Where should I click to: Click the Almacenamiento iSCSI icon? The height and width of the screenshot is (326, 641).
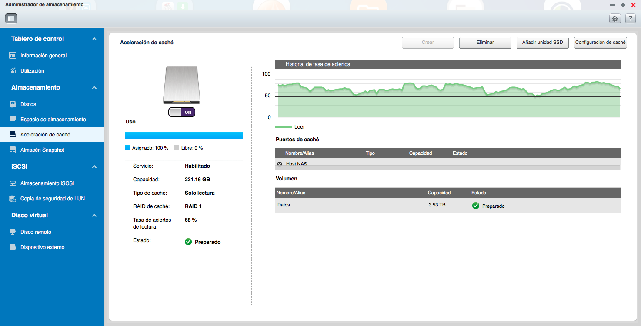click(13, 183)
